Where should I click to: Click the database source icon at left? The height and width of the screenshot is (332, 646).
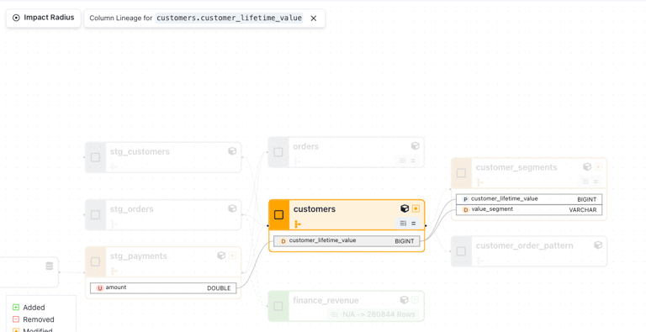coord(50,266)
